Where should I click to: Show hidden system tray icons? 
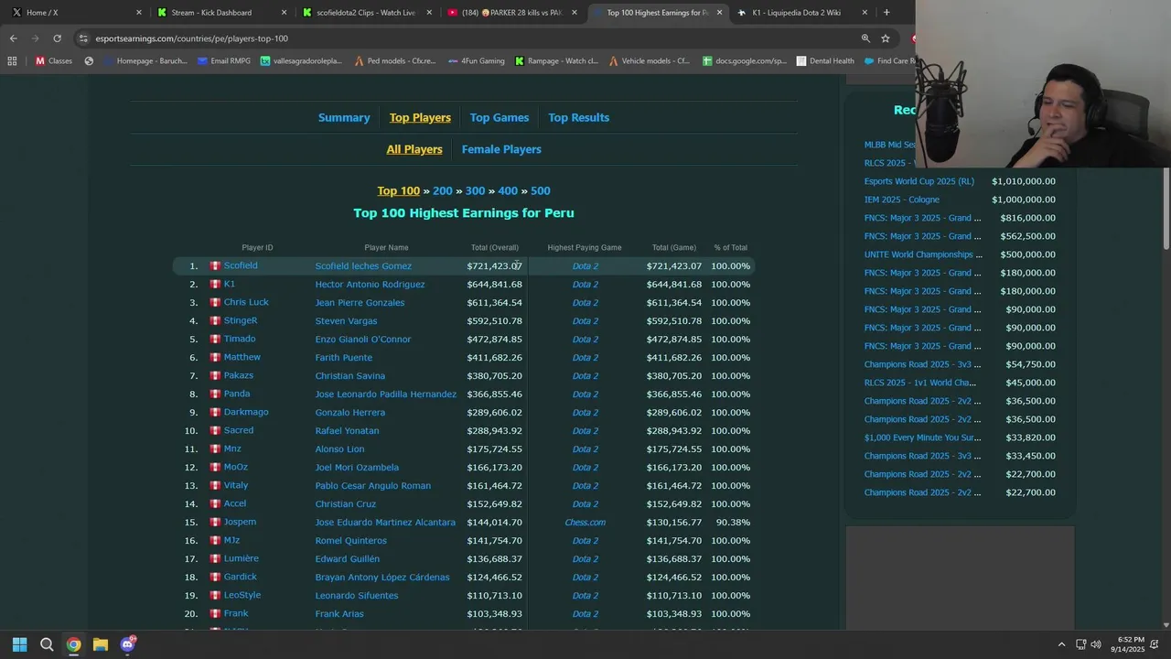[x=1061, y=644]
